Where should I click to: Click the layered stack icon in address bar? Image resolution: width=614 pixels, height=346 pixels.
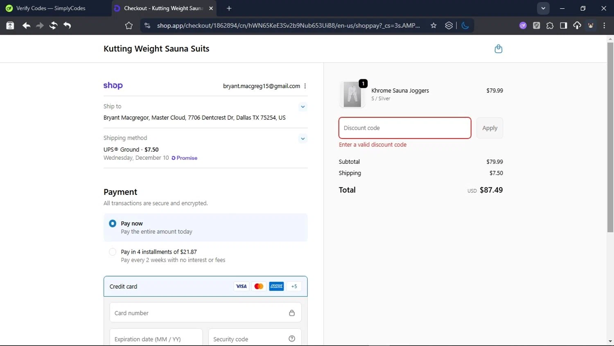(449, 25)
